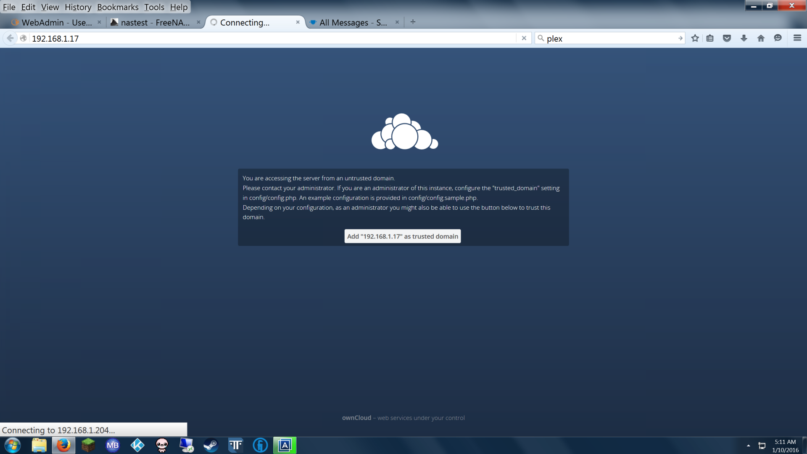Show bookmarks list icon
The width and height of the screenshot is (807, 454).
(x=710, y=38)
